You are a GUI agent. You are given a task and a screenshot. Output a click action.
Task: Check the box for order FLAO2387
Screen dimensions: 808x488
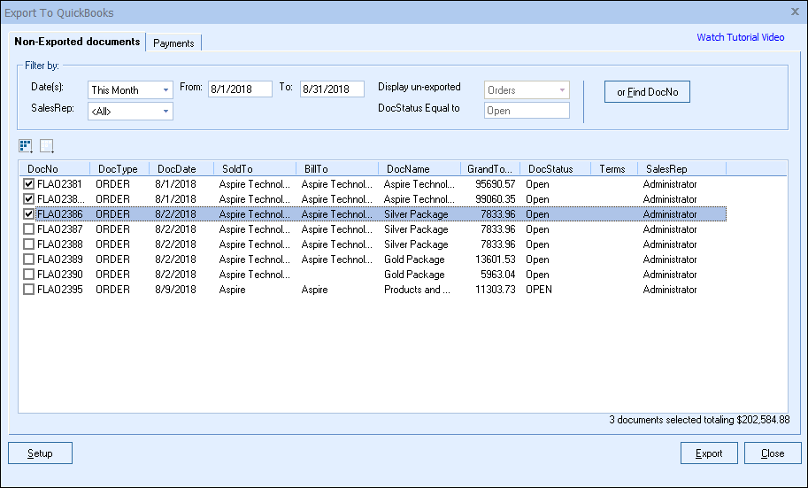point(29,229)
